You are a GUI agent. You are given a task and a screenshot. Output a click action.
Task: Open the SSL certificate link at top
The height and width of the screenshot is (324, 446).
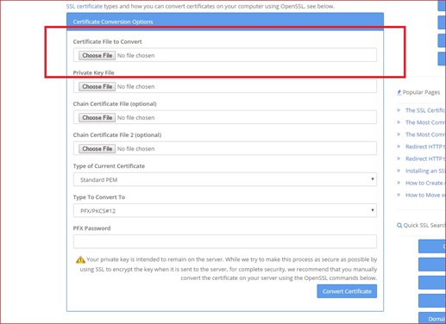tap(85, 6)
